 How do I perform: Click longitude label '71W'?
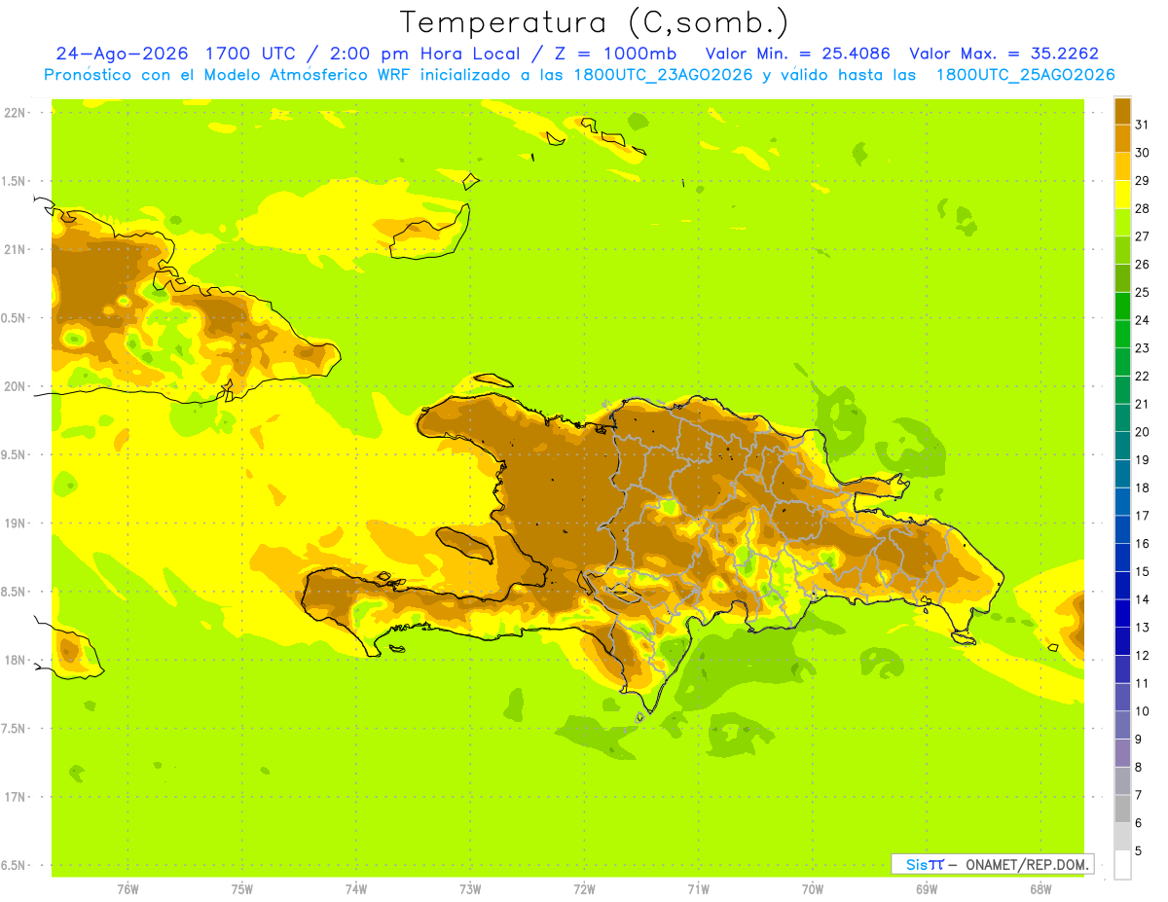698,889
